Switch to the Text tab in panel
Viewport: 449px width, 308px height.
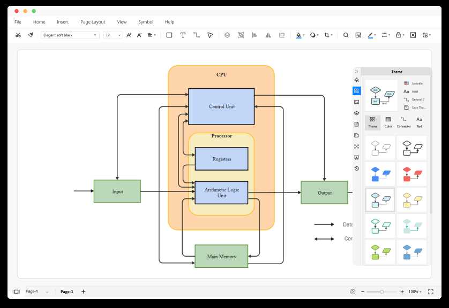click(x=419, y=122)
